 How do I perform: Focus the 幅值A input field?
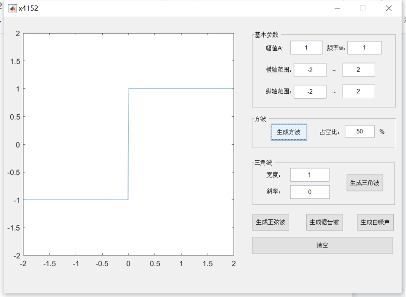306,48
